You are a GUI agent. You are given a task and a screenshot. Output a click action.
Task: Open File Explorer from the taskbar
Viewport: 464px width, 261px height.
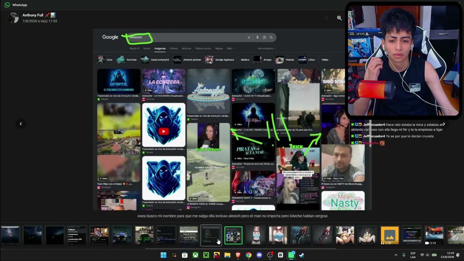click(227, 255)
